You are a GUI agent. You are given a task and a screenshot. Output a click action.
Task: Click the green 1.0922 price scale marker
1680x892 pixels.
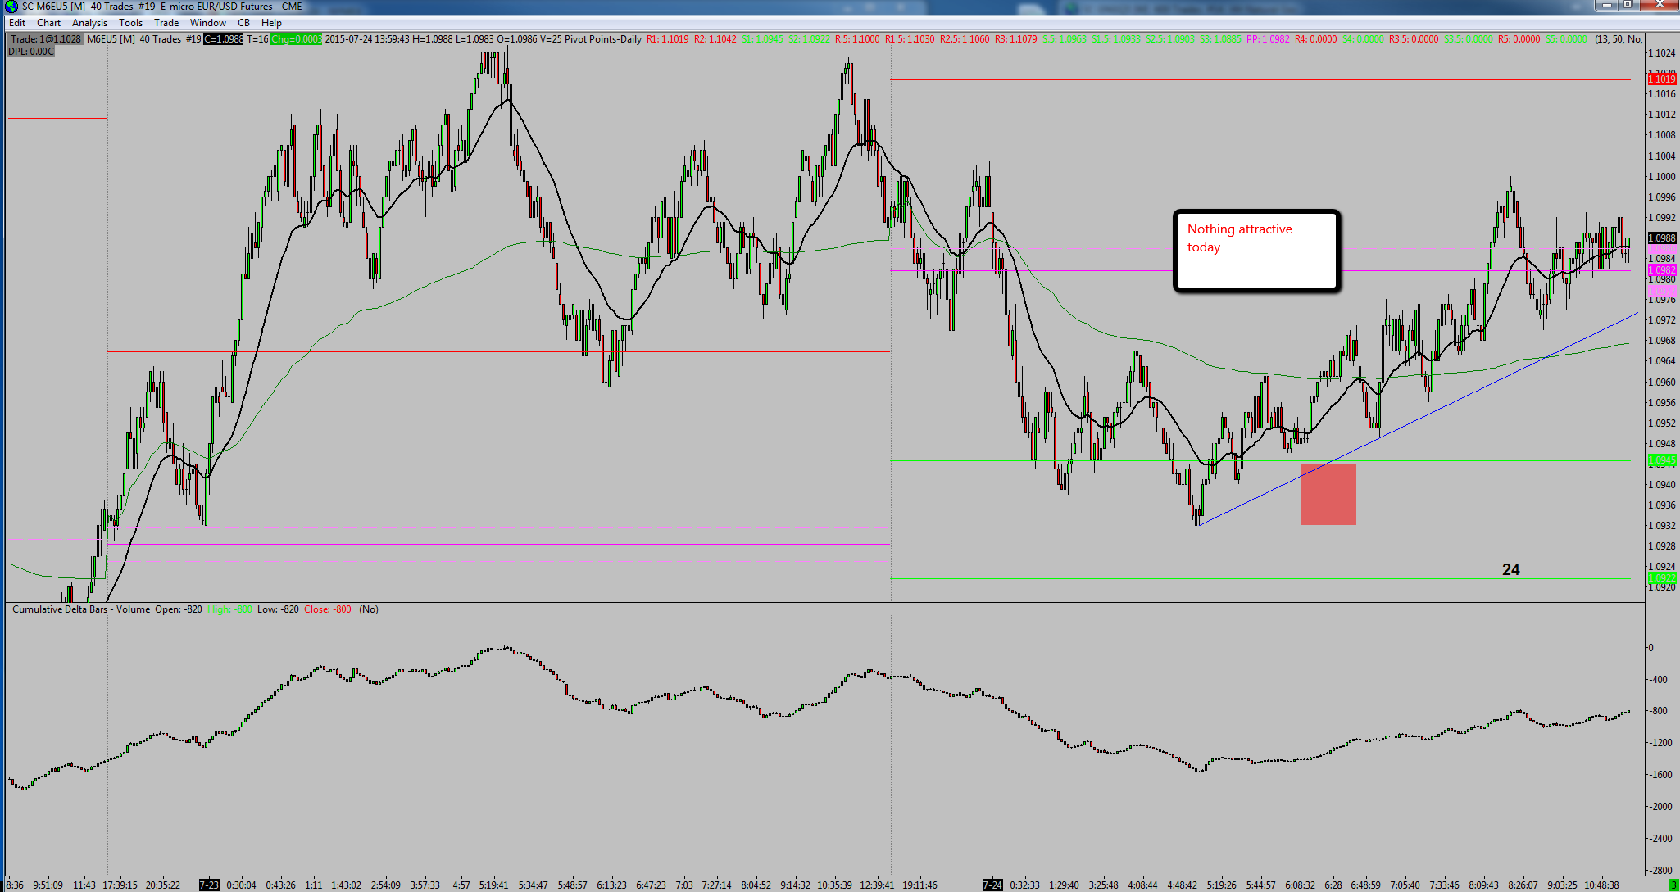(1661, 577)
